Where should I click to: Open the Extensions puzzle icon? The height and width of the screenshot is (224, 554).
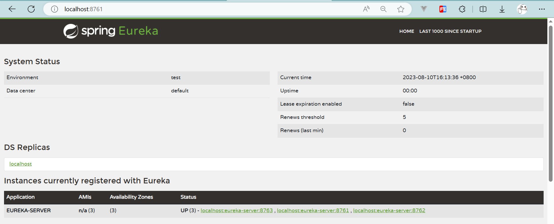(462, 9)
